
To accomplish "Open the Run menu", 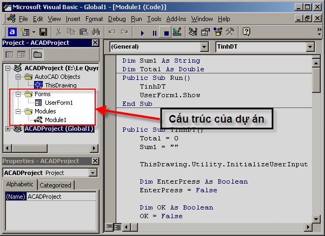I will coord(136,19).
